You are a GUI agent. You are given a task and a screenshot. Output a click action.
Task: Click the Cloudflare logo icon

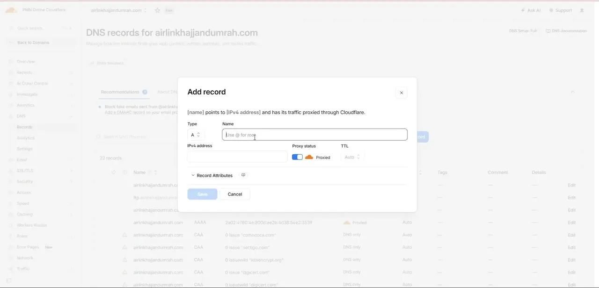click(11, 10)
